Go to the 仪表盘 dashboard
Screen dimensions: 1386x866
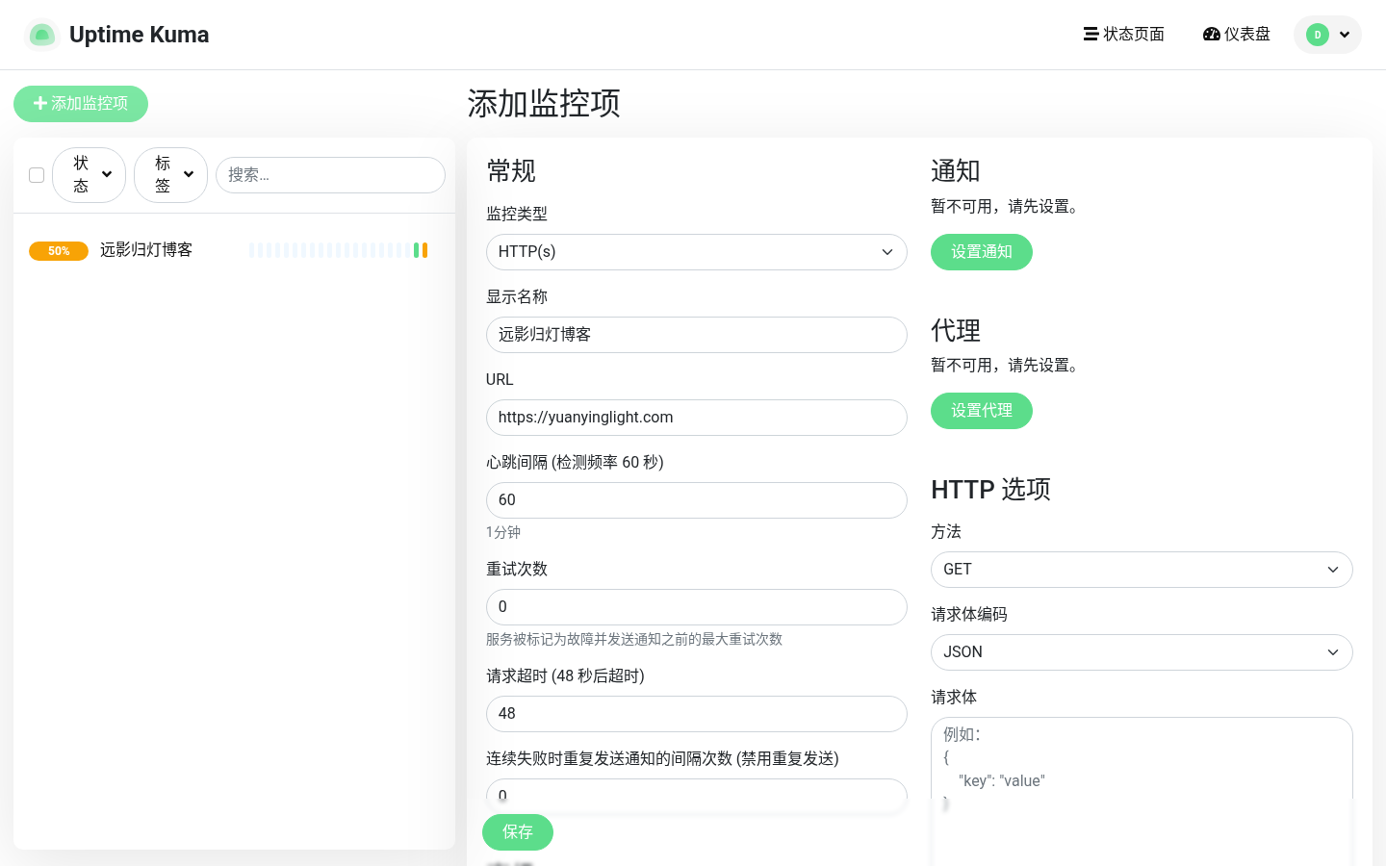click(1237, 35)
